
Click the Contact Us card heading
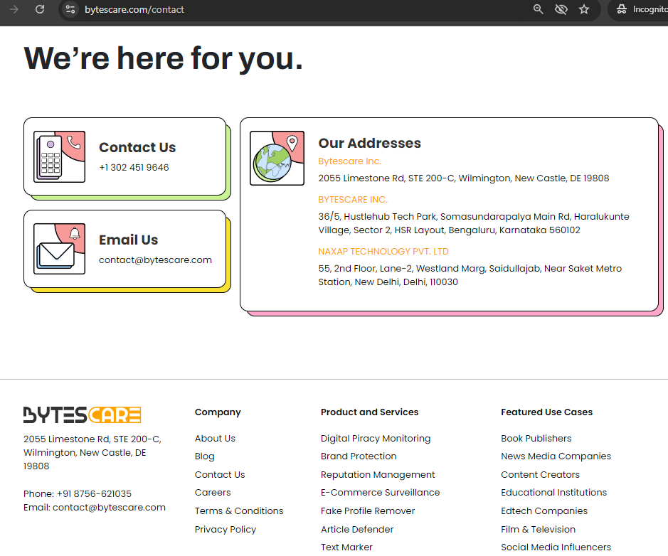(137, 147)
